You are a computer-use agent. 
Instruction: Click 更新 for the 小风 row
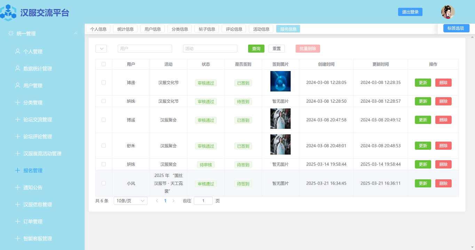click(x=423, y=183)
